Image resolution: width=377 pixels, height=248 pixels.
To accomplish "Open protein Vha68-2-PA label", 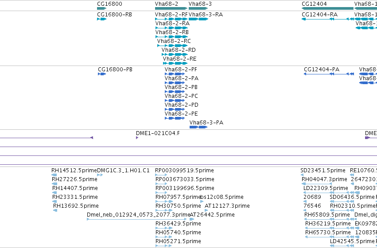I will click(182, 78).
